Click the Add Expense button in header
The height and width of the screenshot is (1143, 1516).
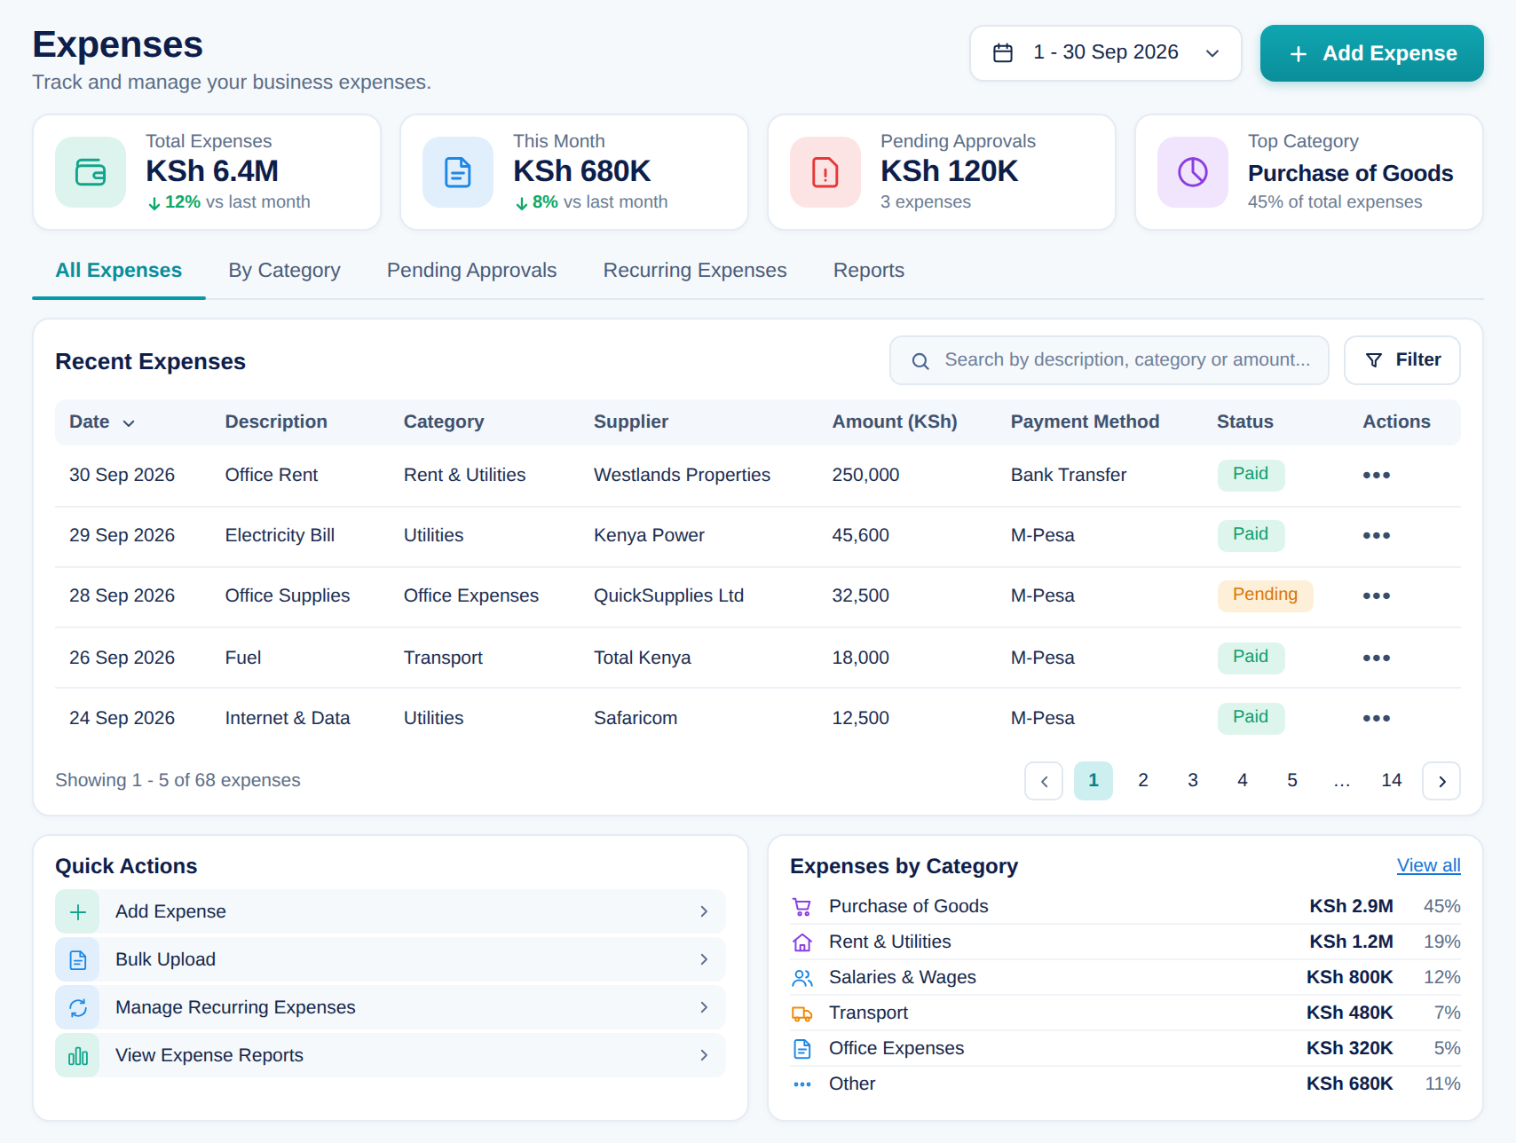point(1372,53)
